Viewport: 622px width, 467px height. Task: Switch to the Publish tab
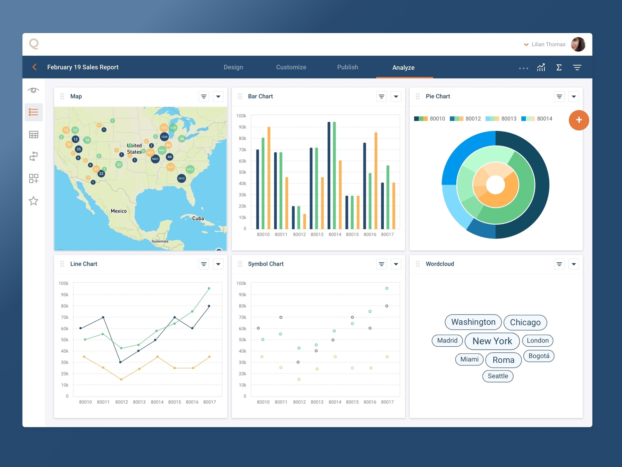tap(348, 67)
